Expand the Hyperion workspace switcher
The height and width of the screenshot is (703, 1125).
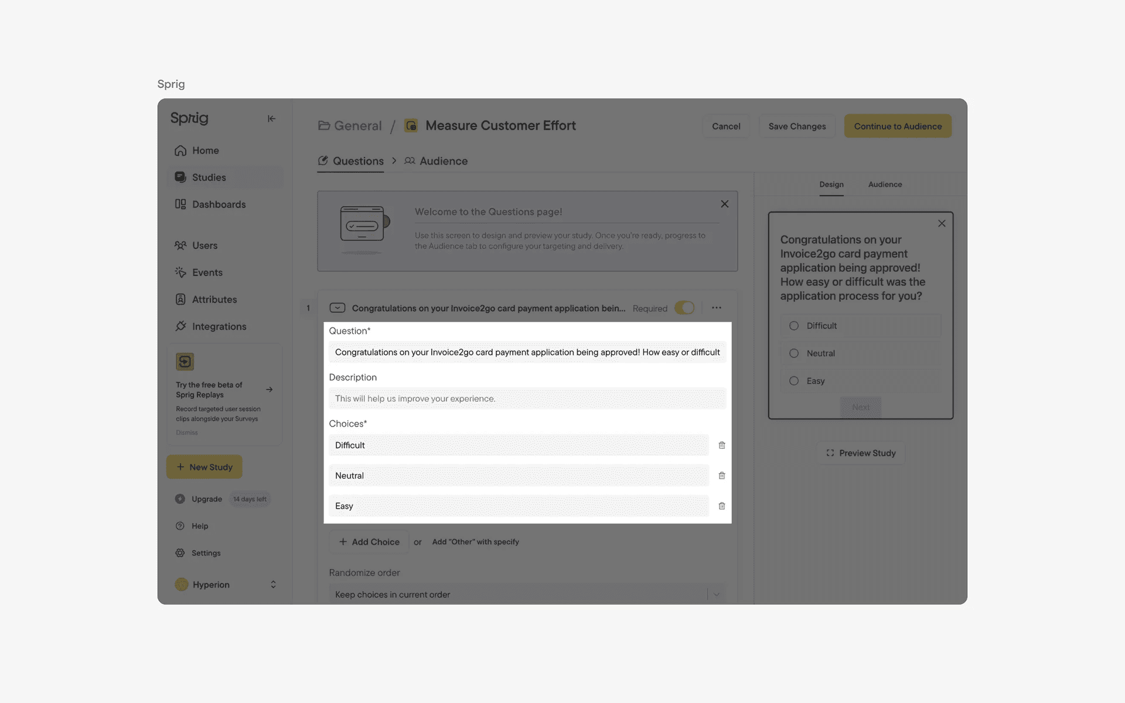click(273, 585)
